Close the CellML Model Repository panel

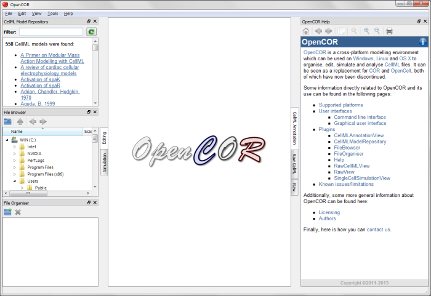[x=95, y=21]
